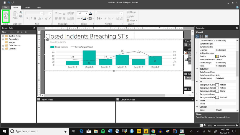Click the Palette Pacific color swatch
The width and height of the screenshot is (240, 135).
tap(217, 56)
